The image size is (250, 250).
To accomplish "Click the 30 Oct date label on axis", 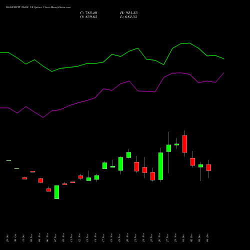I will click(x=15, y=238).
